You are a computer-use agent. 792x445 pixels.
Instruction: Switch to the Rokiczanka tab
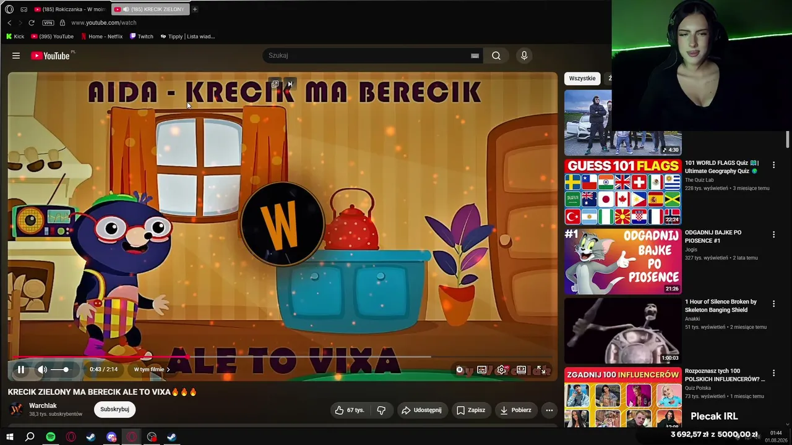point(70,9)
